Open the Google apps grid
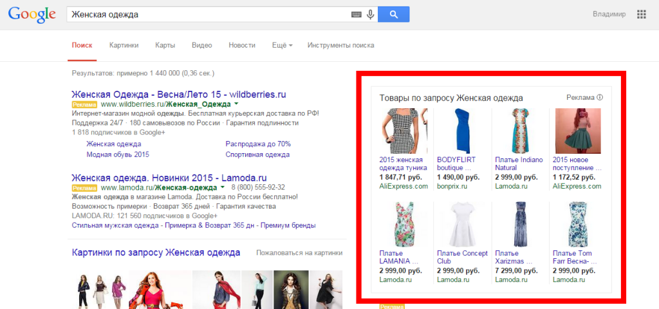 (x=642, y=15)
